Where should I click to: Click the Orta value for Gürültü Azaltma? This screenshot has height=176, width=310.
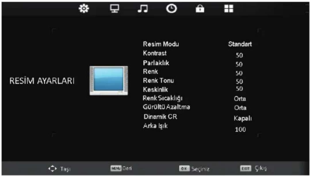click(x=240, y=108)
